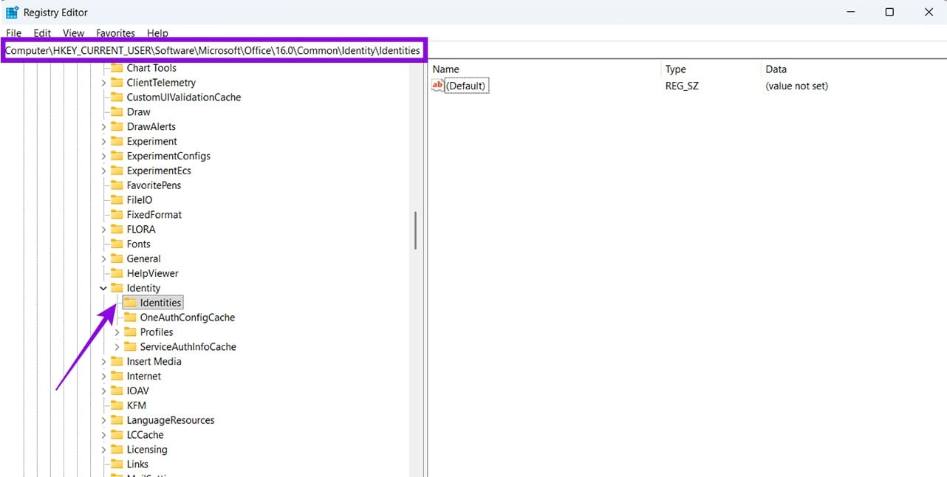Select the ClientTelemetry folder icon
947x477 pixels.
[x=117, y=83]
